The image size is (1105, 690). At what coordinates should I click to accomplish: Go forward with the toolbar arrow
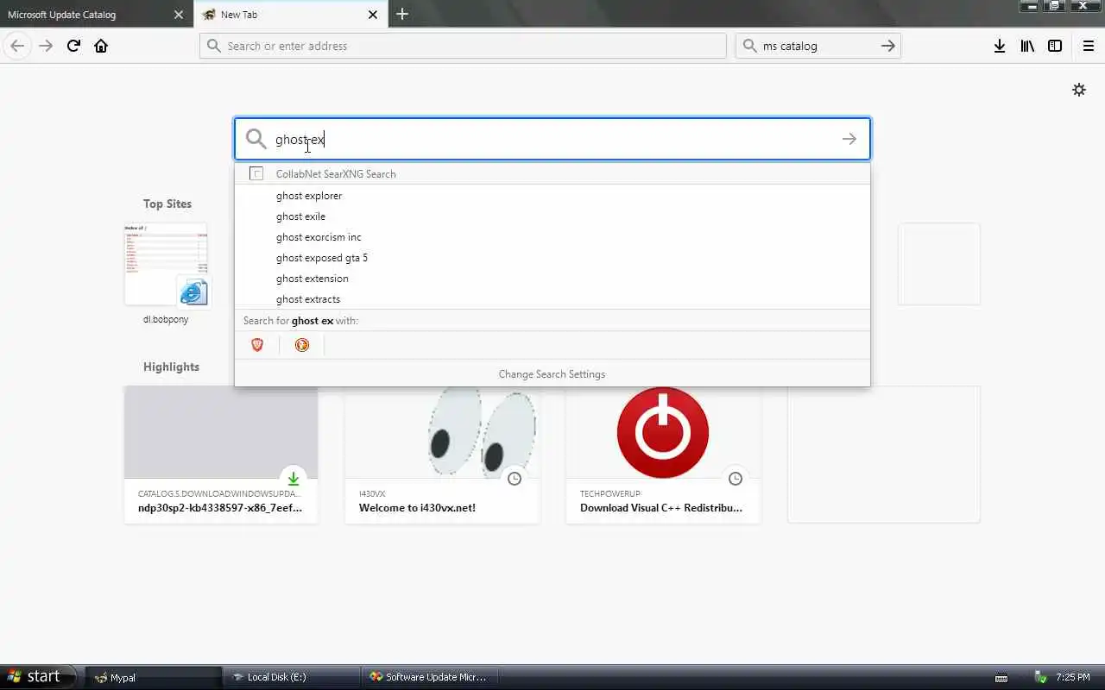pos(46,46)
